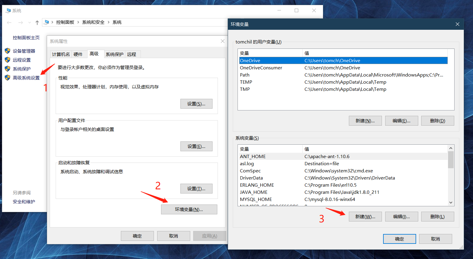The image size is (473, 259).
Task: Click C:\apache-ant-1.10.6 value cell
Action: 327,157
